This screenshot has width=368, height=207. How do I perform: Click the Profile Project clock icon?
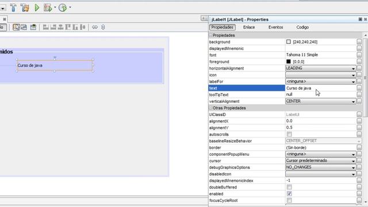pyautogui.click(x=63, y=7)
